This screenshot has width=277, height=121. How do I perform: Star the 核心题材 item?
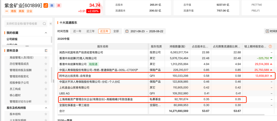pyautogui.click(x=46, y=95)
